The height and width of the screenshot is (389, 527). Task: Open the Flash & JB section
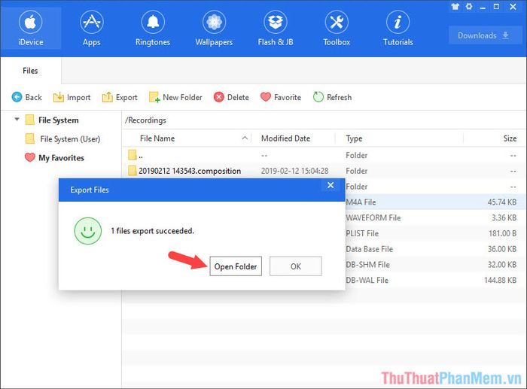[276, 29]
